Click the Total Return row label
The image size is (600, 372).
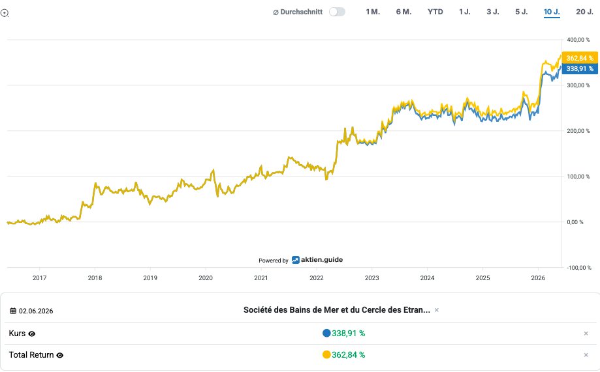31,355
